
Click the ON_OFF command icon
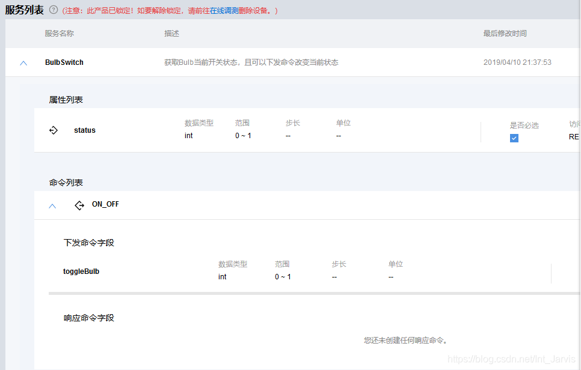(79, 205)
